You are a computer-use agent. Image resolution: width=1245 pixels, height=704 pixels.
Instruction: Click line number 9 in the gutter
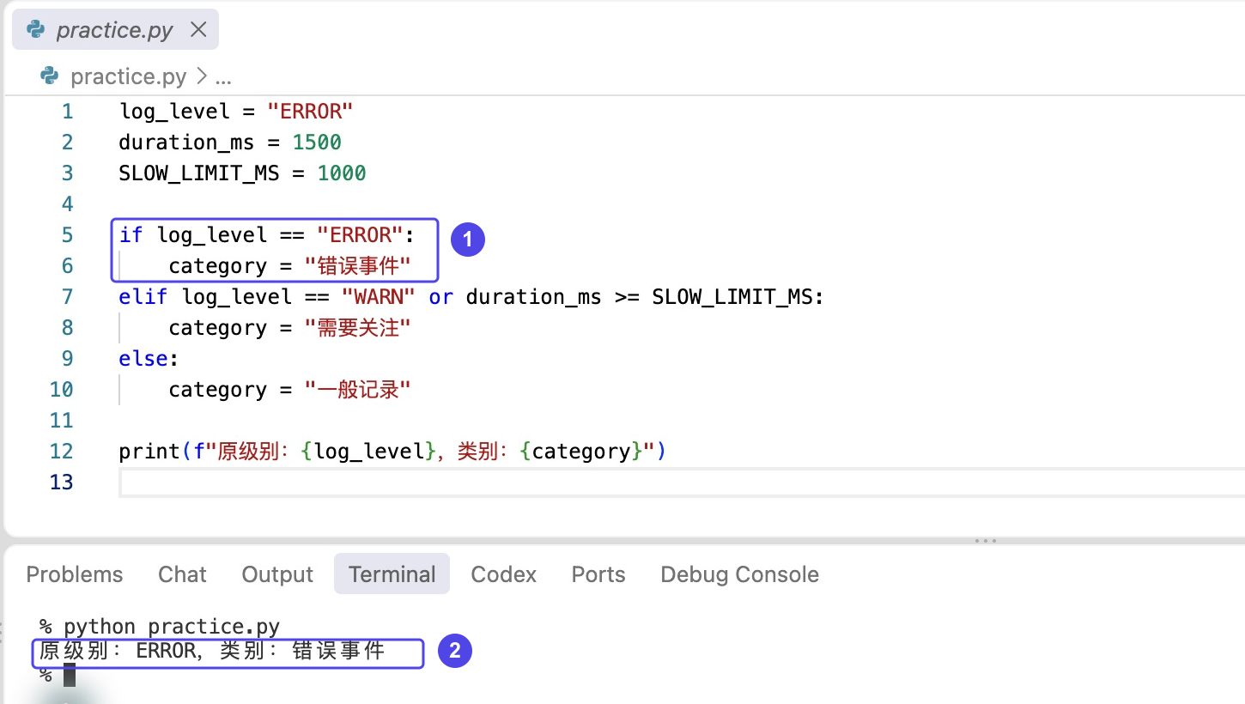click(67, 359)
